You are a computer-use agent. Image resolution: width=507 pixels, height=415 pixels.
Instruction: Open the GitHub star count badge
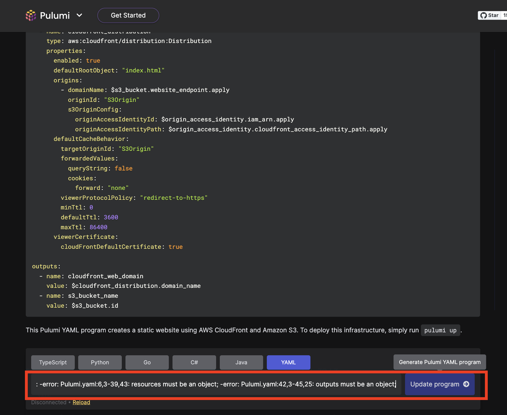504,16
